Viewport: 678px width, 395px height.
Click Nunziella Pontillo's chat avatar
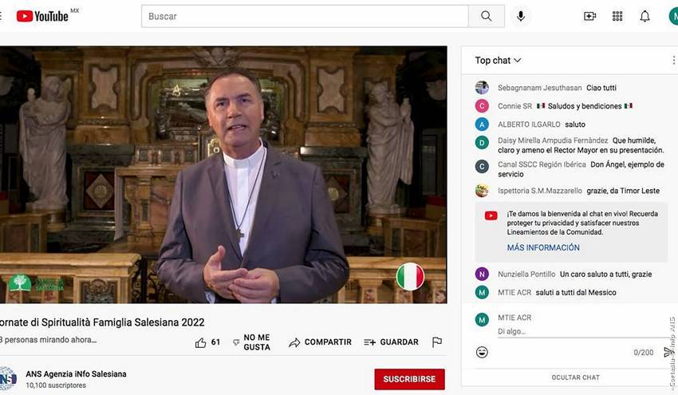[x=482, y=274]
